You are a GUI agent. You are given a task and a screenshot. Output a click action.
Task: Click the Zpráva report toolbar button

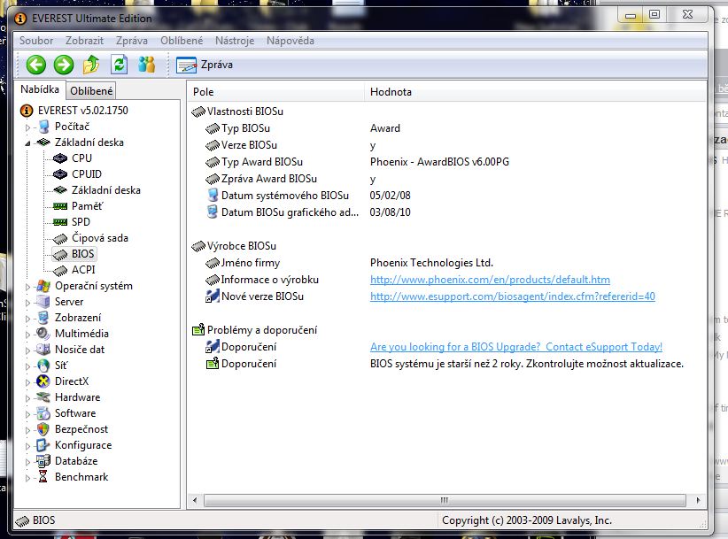click(x=205, y=65)
